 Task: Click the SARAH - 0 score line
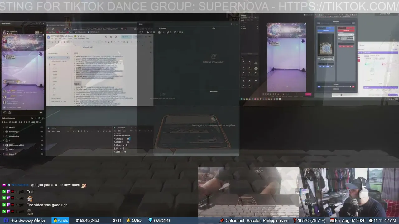click(121, 145)
